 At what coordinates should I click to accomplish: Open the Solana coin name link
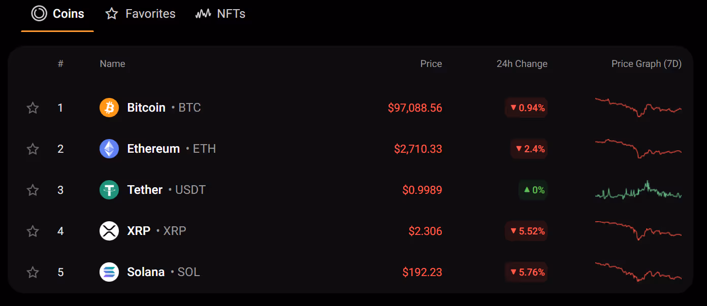coord(146,272)
